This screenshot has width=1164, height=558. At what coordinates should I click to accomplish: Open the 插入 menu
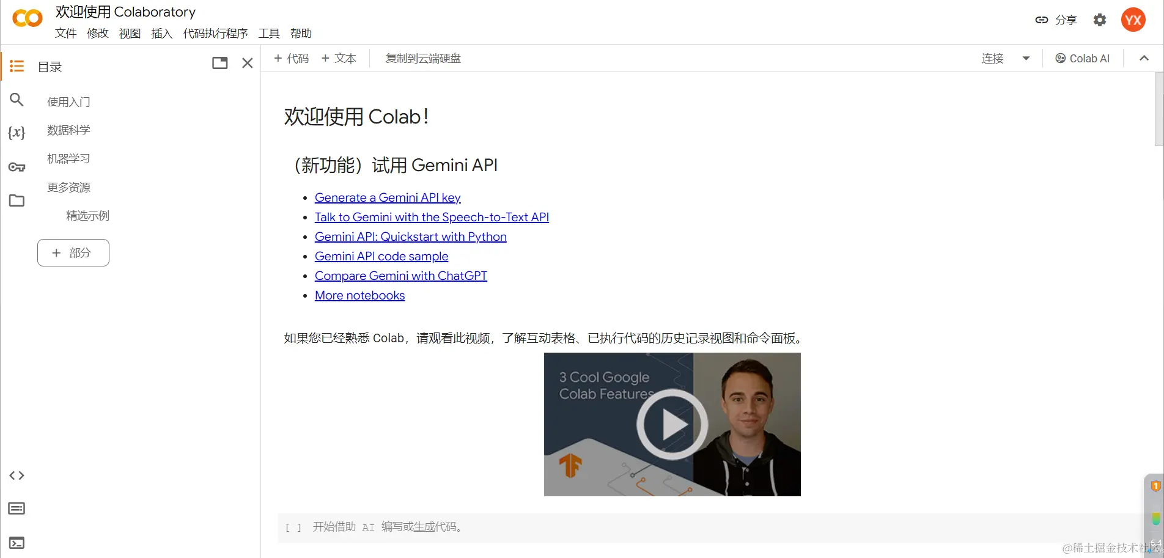[x=162, y=33]
